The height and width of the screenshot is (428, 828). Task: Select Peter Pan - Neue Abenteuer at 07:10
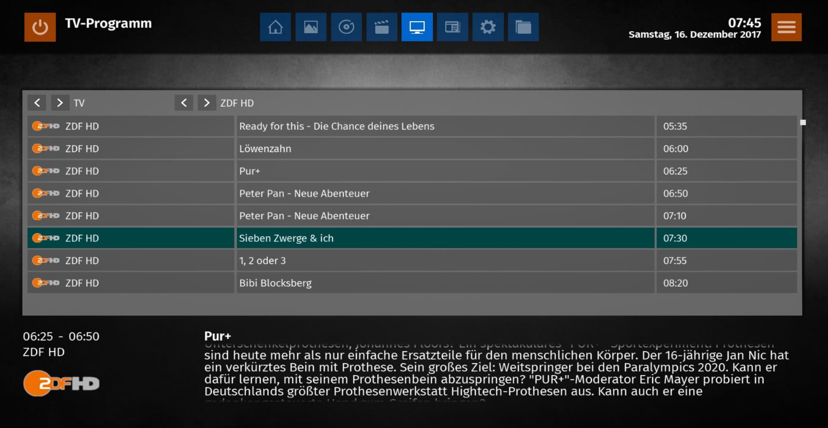click(445, 216)
